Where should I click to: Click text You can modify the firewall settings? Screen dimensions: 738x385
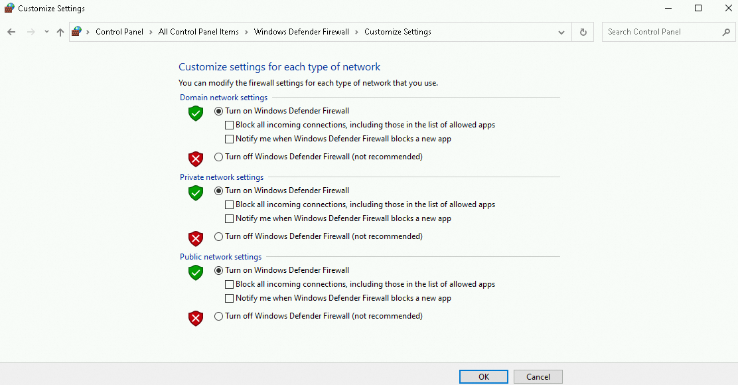click(309, 83)
